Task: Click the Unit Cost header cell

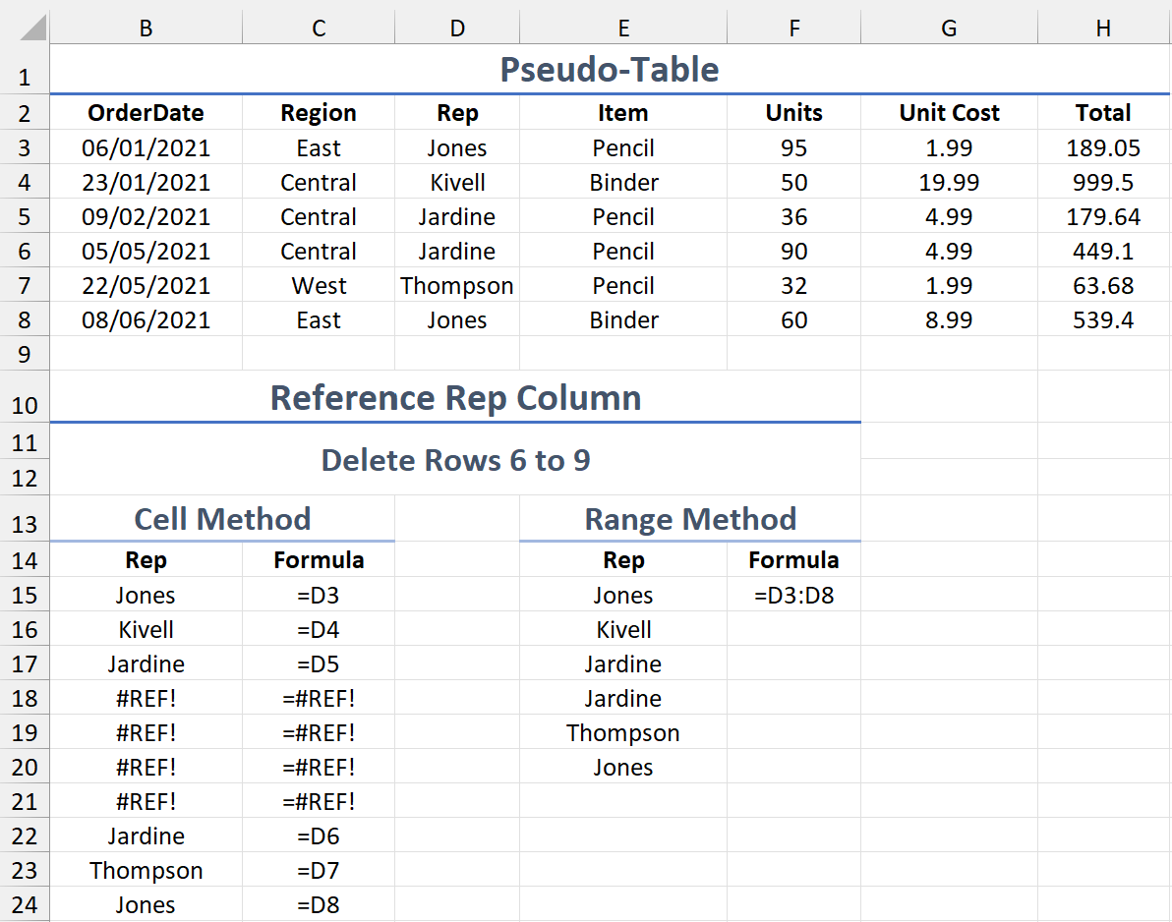Action: point(949,113)
